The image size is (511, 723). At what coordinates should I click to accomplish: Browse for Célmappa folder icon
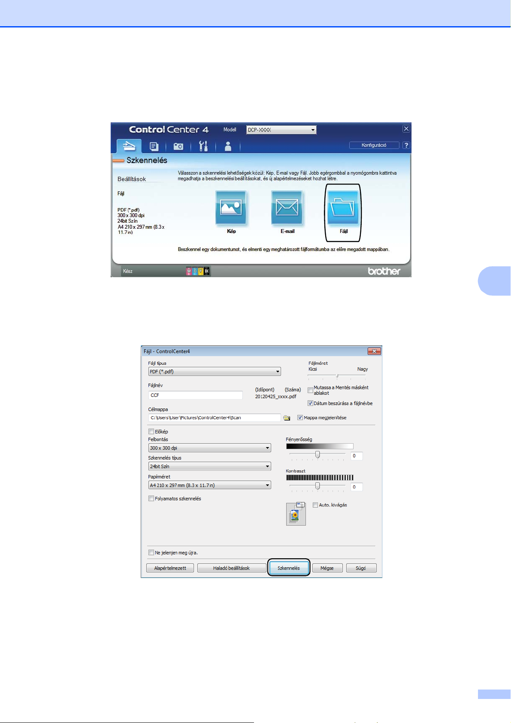tap(287, 418)
